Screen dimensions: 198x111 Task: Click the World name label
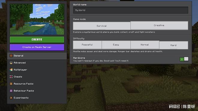pos(80,4)
